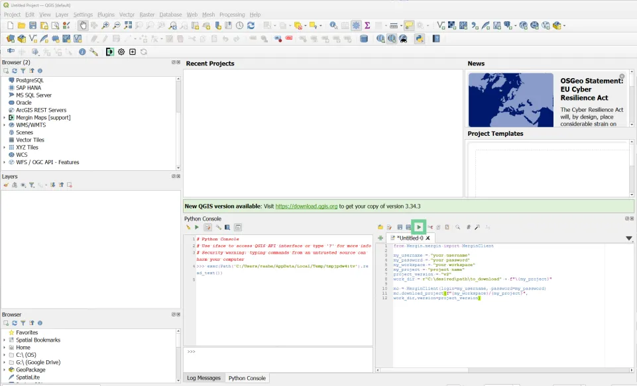Open the Layer menu
This screenshot has height=386, width=637.
pos(62,15)
